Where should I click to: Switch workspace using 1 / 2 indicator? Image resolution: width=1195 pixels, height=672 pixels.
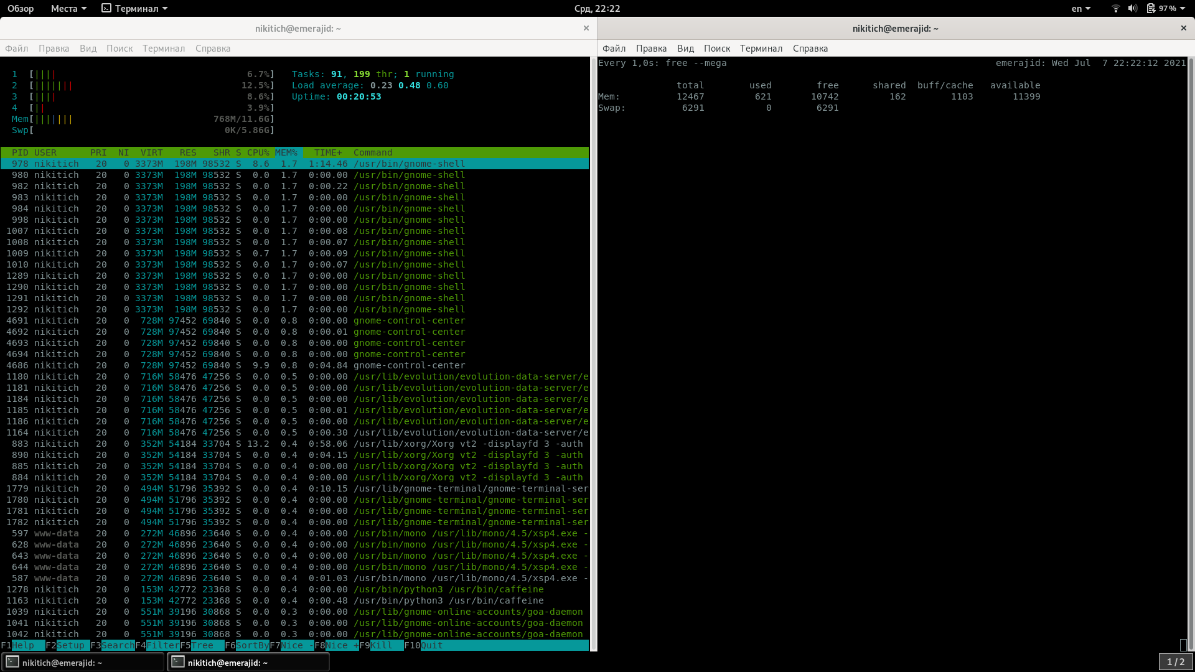(1176, 662)
